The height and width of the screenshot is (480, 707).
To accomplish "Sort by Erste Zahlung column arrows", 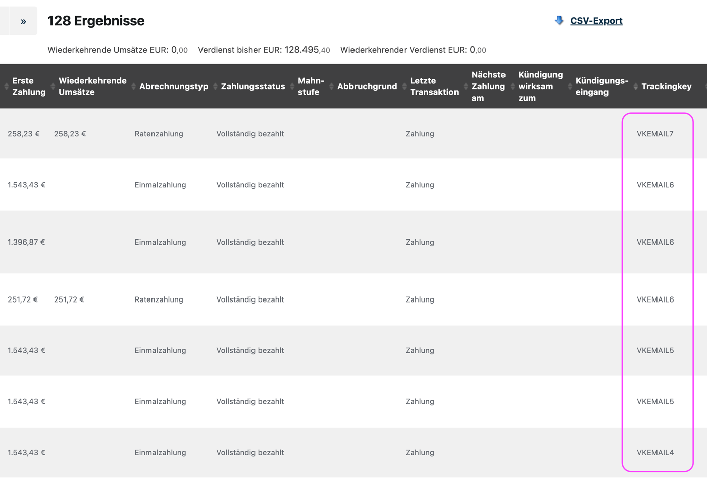I will pyautogui.click(x=6, y=86).
